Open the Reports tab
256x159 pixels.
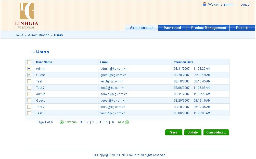pos(242,28)
